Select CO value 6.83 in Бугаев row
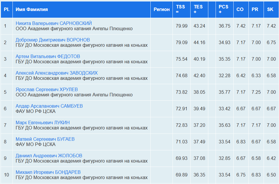 241,142
